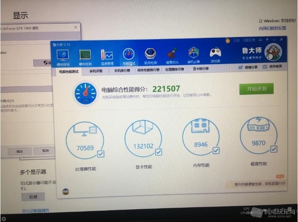Close the GeForce GTX 1060 属性 dialog
Image resolution: width=298 pixels, height=222 pixels.
coord(76,27)
